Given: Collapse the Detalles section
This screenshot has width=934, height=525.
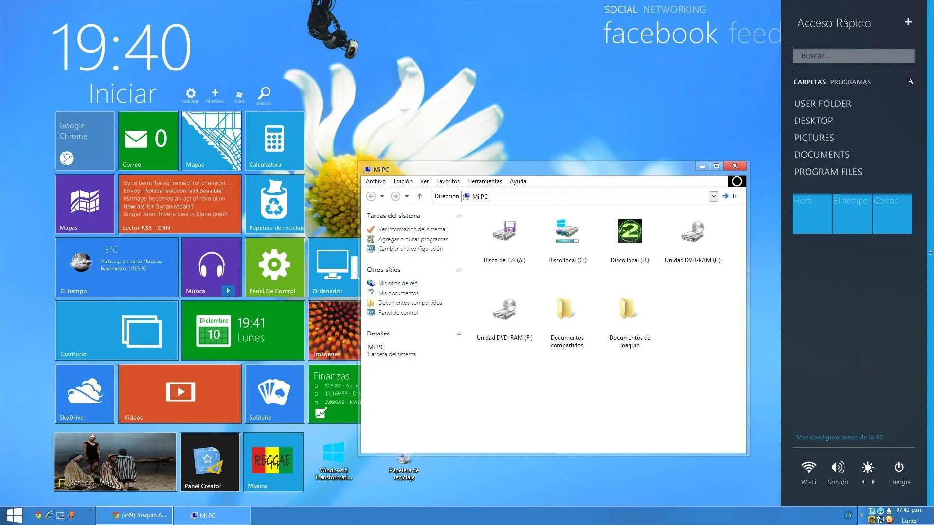Looking at the screenshot, I should point(459,333).
